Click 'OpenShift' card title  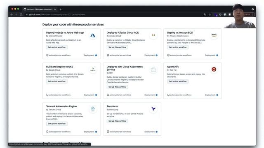[x=173, y=67]
